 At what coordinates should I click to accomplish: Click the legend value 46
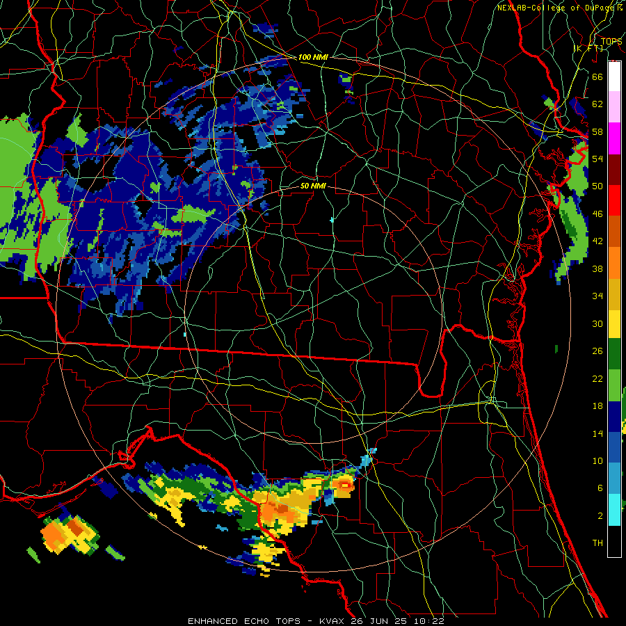597,214
